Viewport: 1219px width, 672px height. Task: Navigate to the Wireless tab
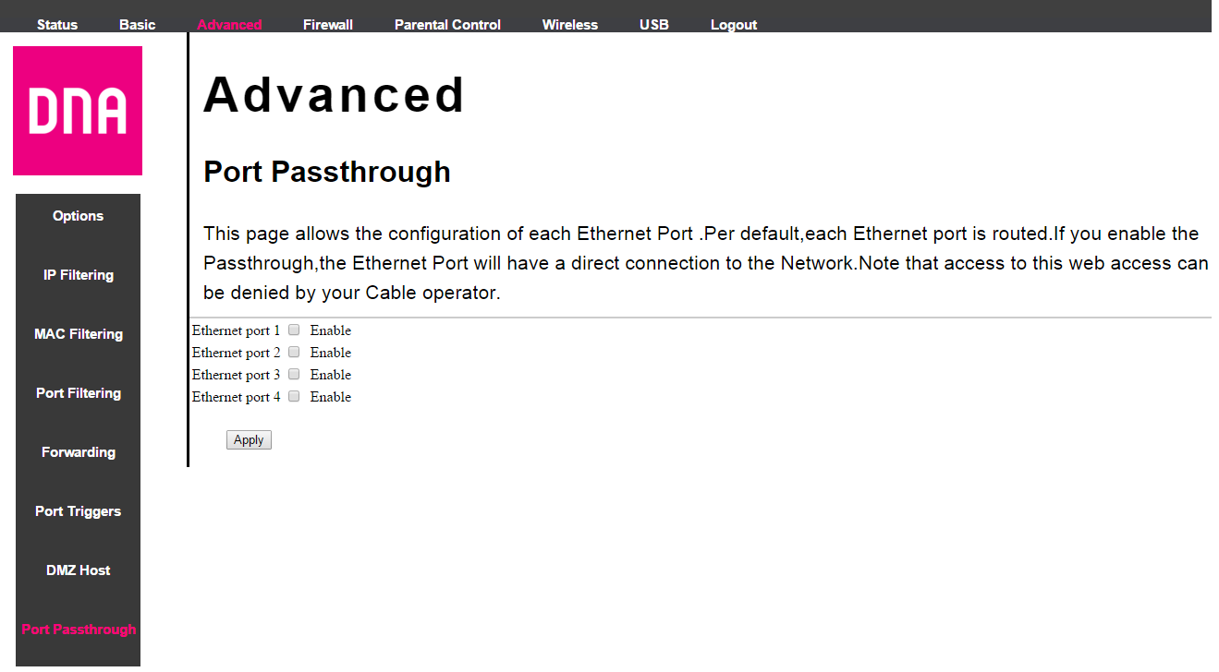pyautogui.click(x=570, y=25)
